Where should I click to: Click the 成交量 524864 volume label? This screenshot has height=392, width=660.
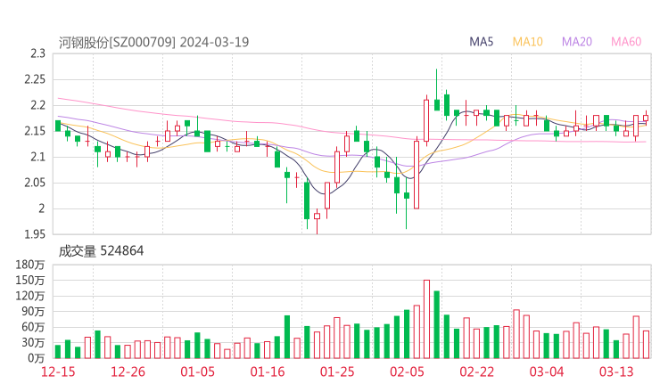click(x=101, y=251)
